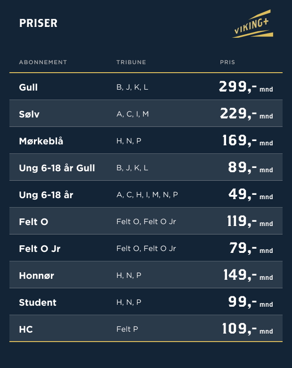Click the ABONNEMENT column header
The image size is (292, 368).
(x=43, y=62)
